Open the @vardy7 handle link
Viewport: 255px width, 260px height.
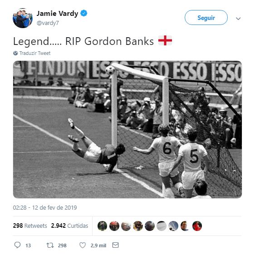pyautogui.click(x=48, y=23)
